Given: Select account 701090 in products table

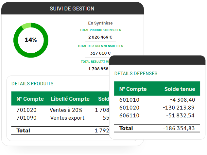Looking at the screenshot, I should [x=26, y=118].
